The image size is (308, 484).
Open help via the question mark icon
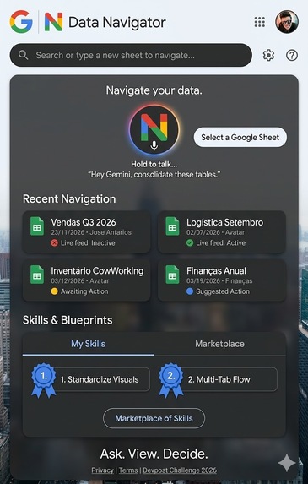pos(292,55)
